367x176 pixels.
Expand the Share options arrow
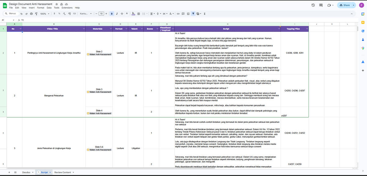click(354, 5)
